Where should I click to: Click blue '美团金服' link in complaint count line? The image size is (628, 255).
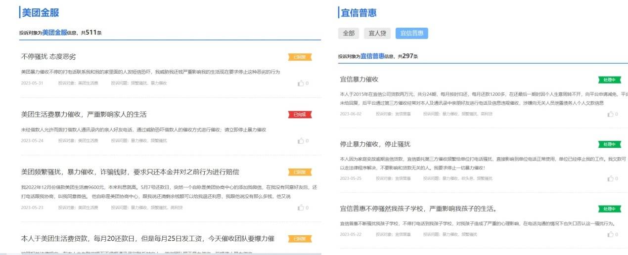54,33
